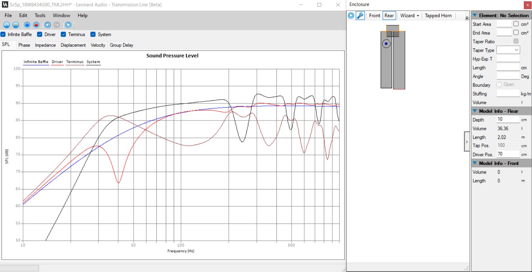Click the Open file toolbar icon

[16, 25]
